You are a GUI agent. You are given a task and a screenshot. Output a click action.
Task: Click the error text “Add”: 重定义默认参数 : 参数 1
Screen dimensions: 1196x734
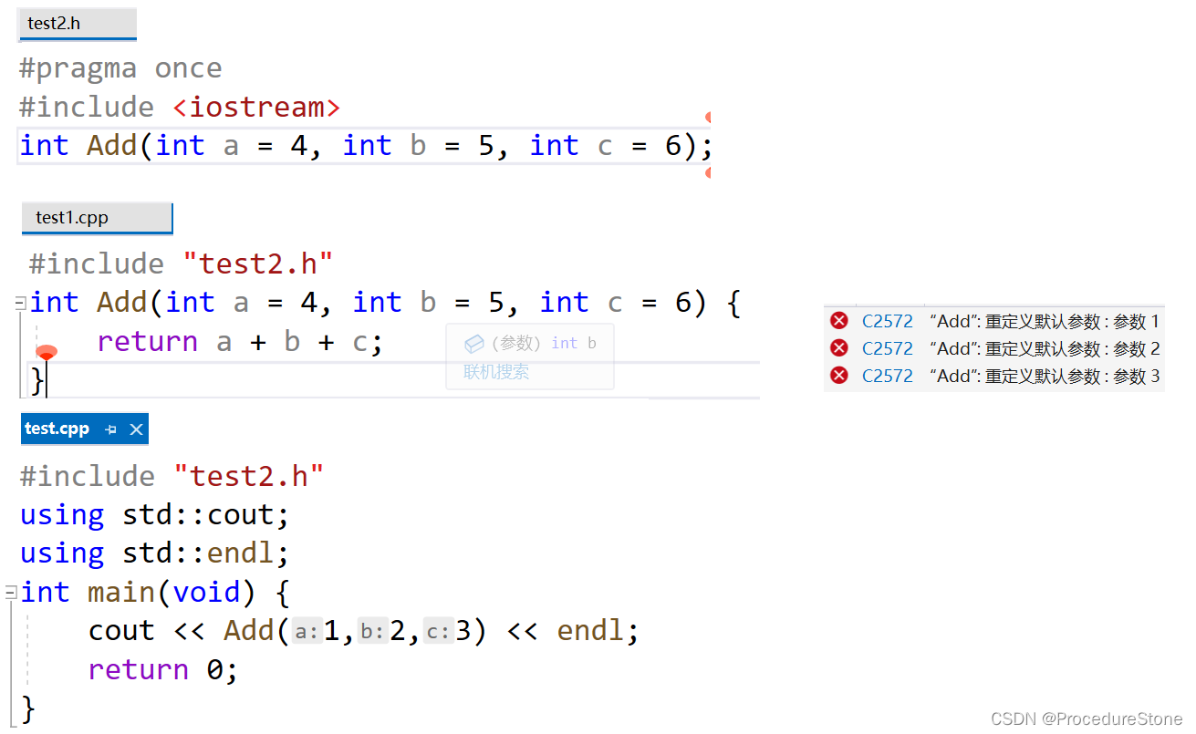(1044, 321)
